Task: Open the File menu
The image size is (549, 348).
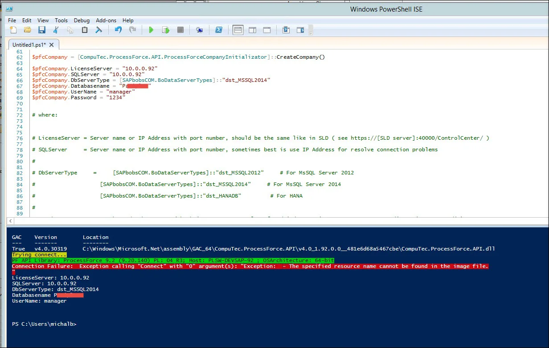Action: [x=12, y=20]
